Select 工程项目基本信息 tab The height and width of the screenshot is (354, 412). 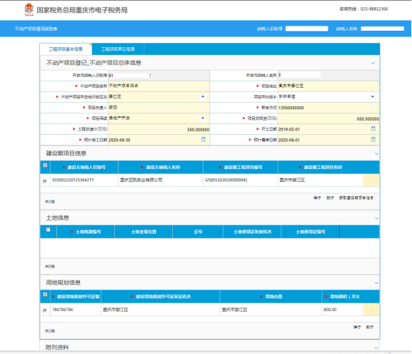point(66,49)
